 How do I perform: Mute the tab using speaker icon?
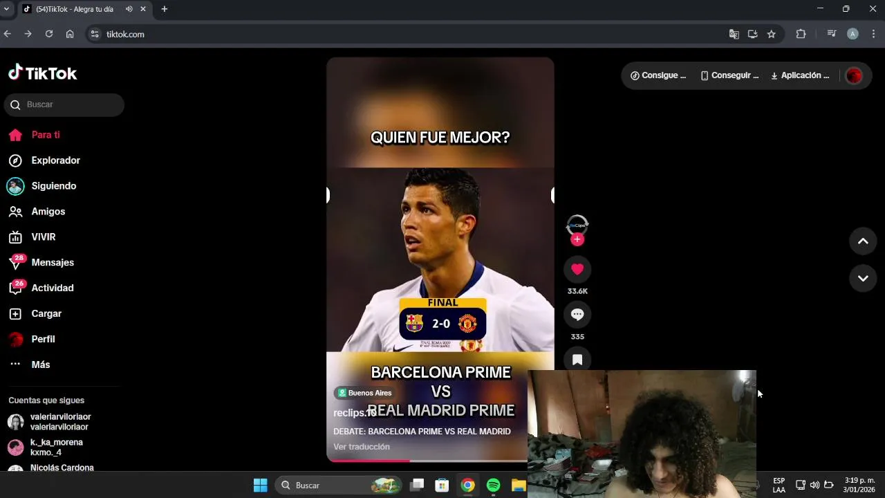[129, 9]
